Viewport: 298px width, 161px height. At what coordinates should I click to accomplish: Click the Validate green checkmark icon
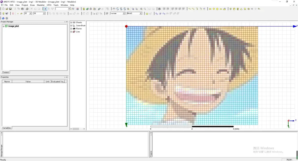[x=87, y=9]
